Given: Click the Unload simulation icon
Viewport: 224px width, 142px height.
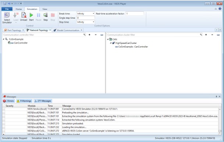Looking at the screenshot, I should (x=24, y=15).
